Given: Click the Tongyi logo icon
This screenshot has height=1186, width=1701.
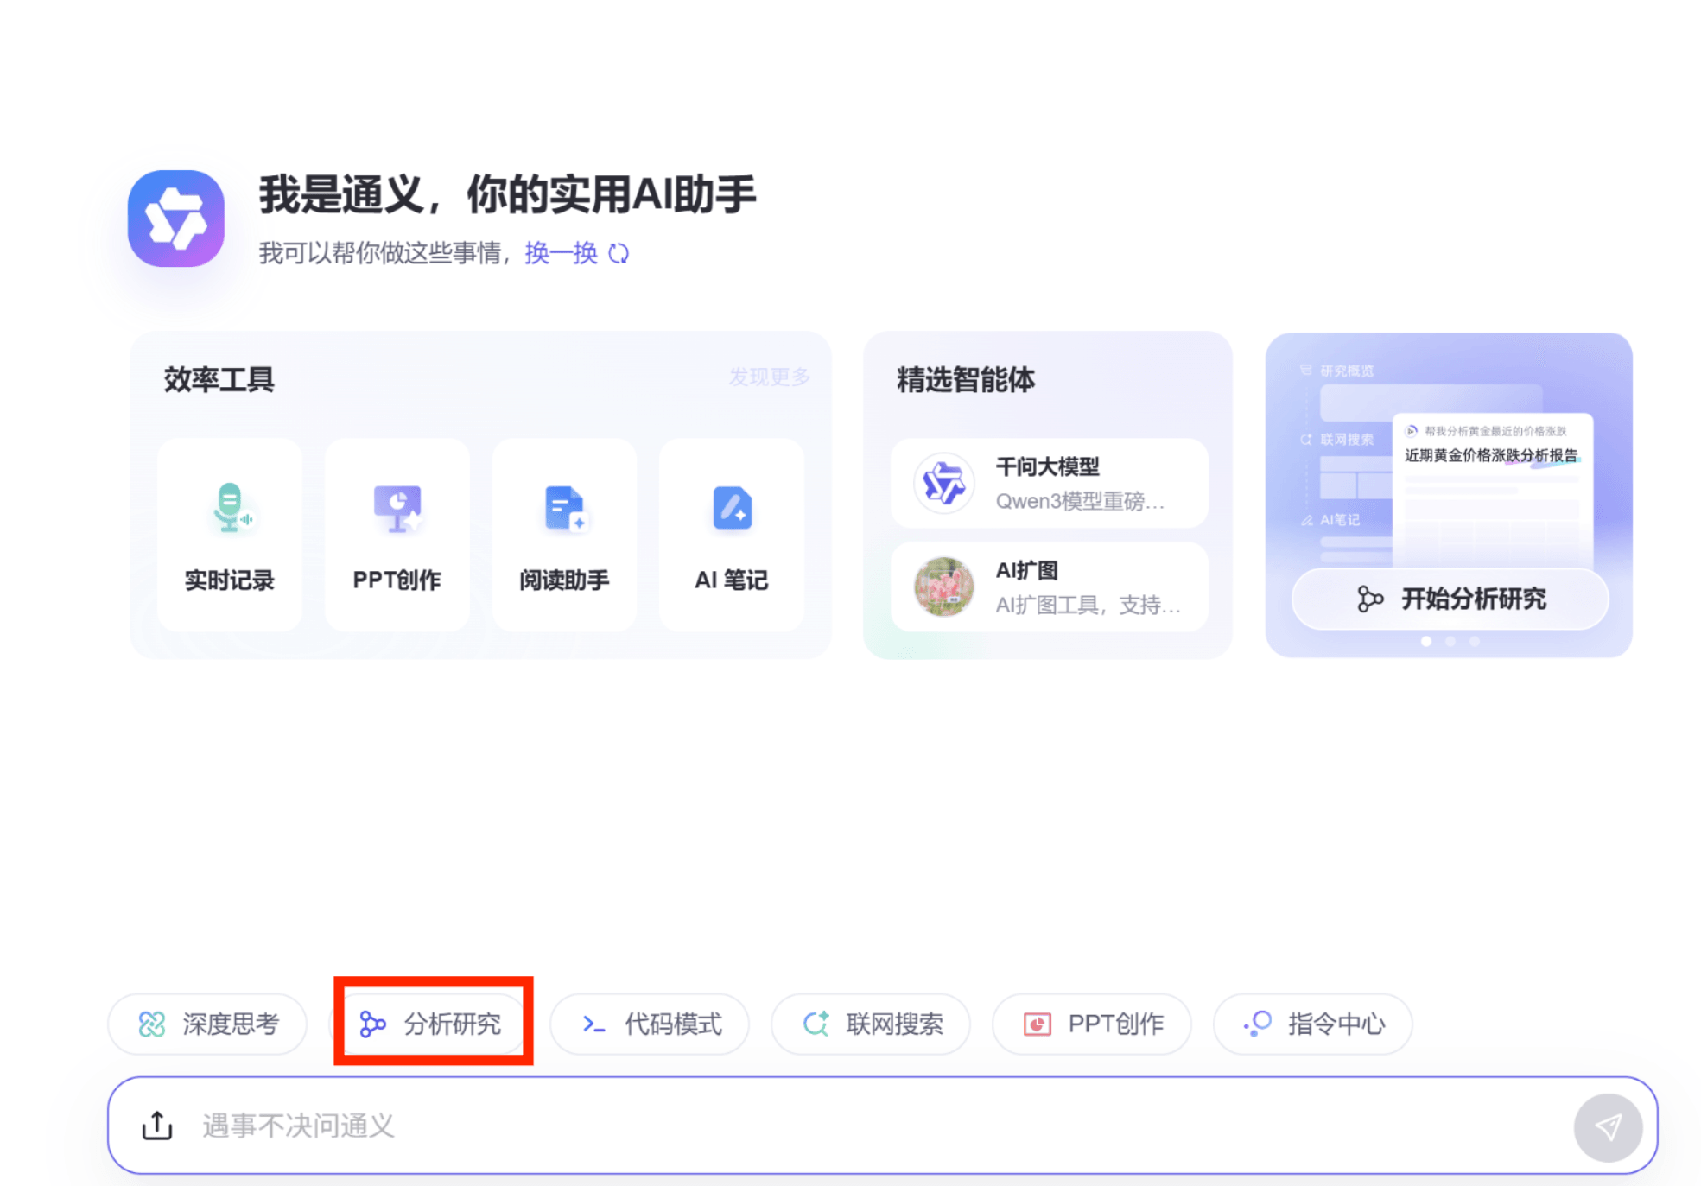Looking at the screenshot, I should (x=176, y=219).
